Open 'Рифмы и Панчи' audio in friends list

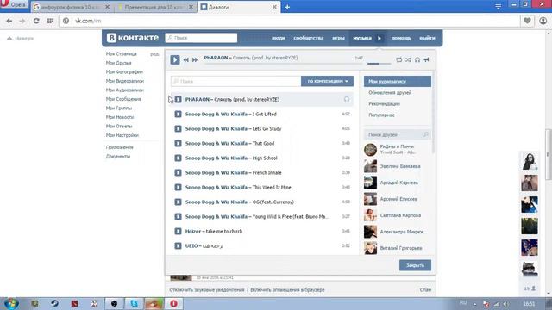(397, 146)
